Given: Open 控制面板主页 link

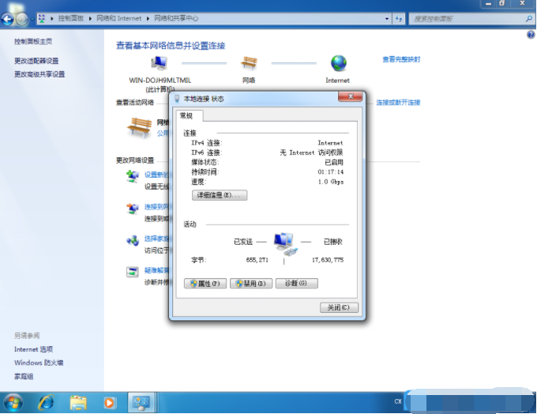Looking at the screenshot, I should [x=33, y=41].
